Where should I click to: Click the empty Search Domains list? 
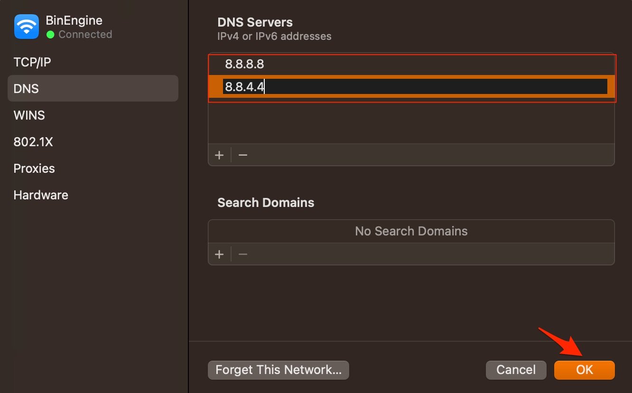(411, 231)
